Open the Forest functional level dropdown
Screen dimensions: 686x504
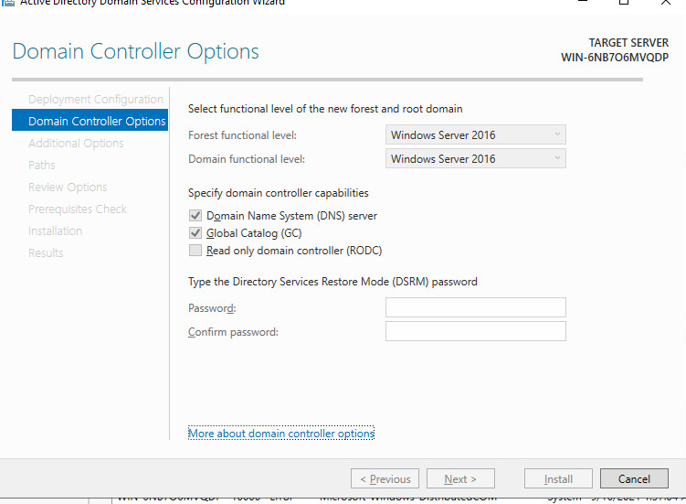point(475,135)
